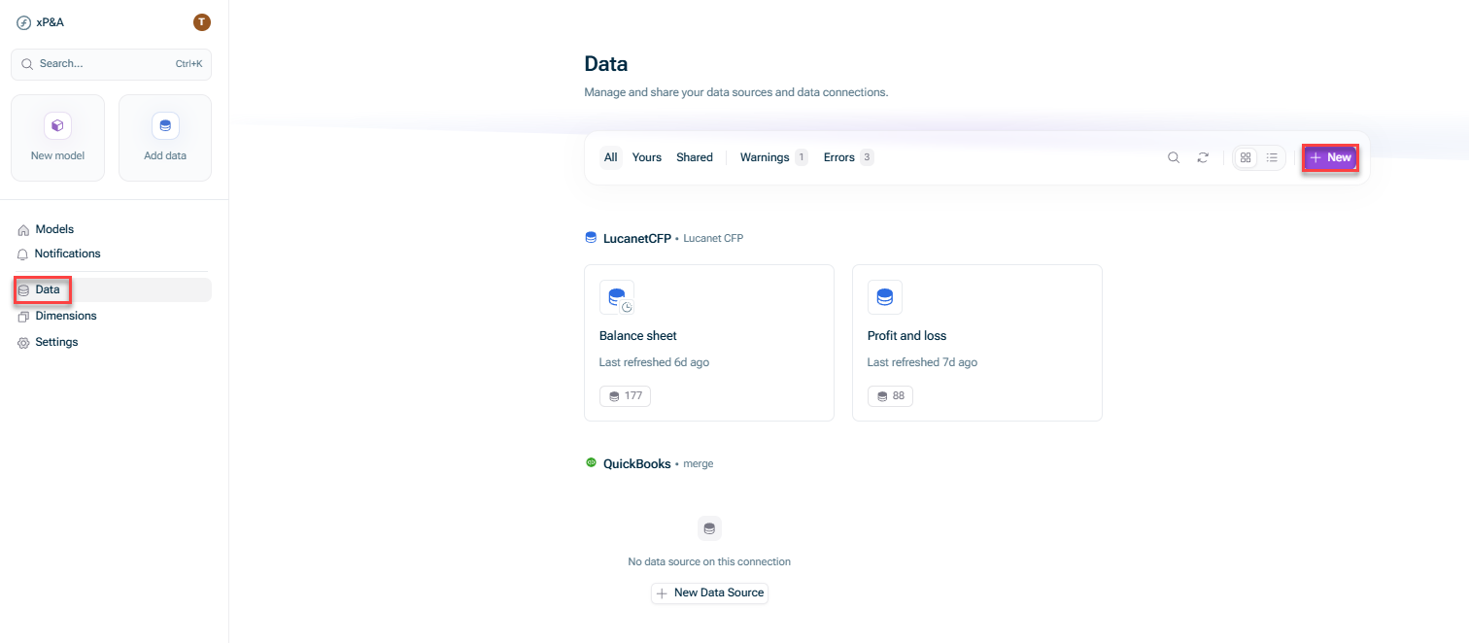Click the Add data database icon
The height and width of the screenshot is (643, 1469).
(165, 125)
